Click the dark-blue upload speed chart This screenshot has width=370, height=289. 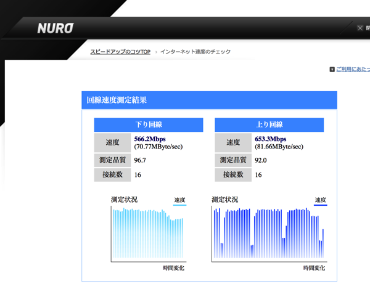pyautogui.click(x=269, y=234)
